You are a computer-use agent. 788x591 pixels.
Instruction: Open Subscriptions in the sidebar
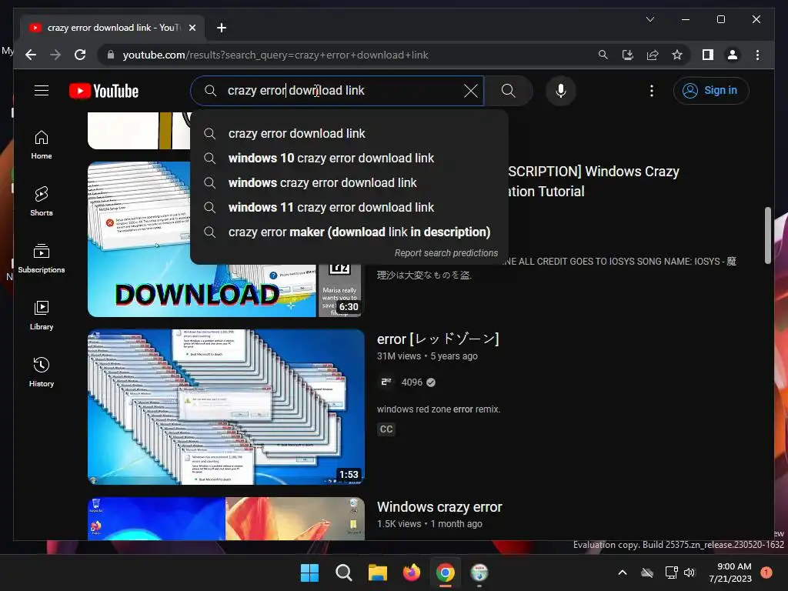42,259
